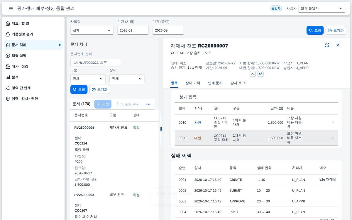352x220 pixels.
Task: Click the document icon beside 문서 처리
Action: coord(8,45)
